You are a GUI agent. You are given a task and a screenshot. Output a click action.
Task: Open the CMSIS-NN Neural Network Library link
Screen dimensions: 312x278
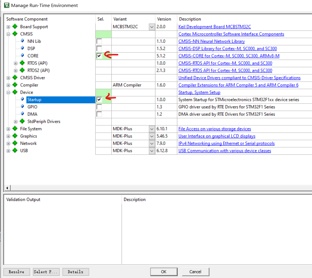(211, 41)
